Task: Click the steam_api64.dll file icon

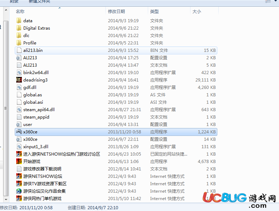Action: pos(19,110)
